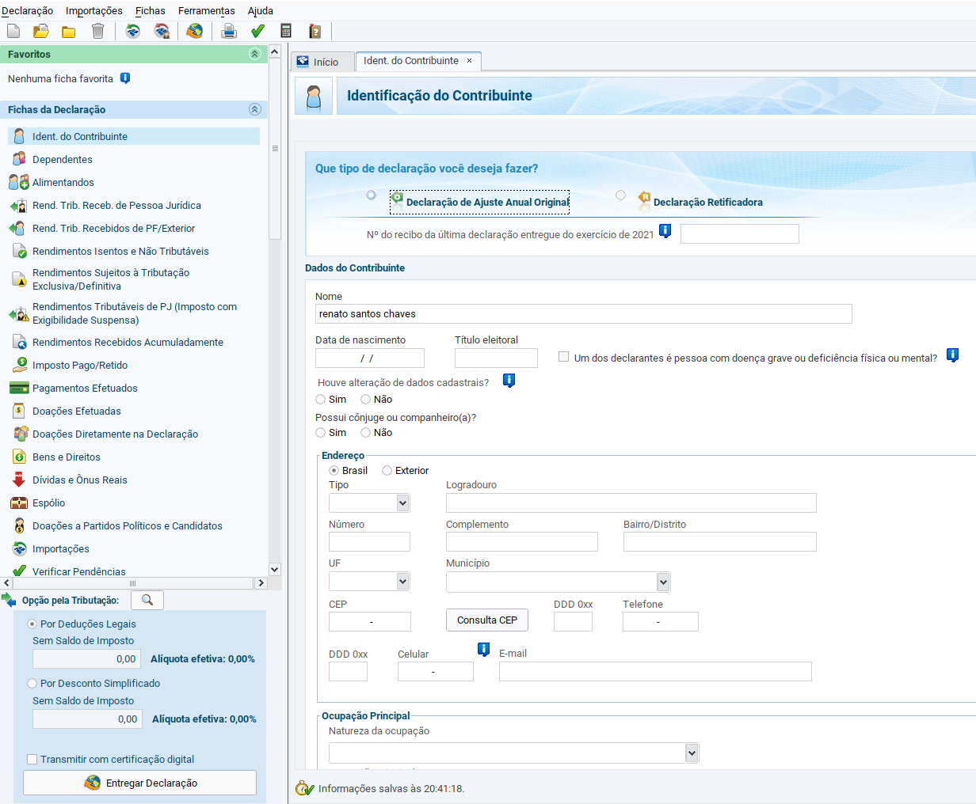Expand the Município dropdown list
Viewport: 976px width, 804px height.
(x=663, y=582)
